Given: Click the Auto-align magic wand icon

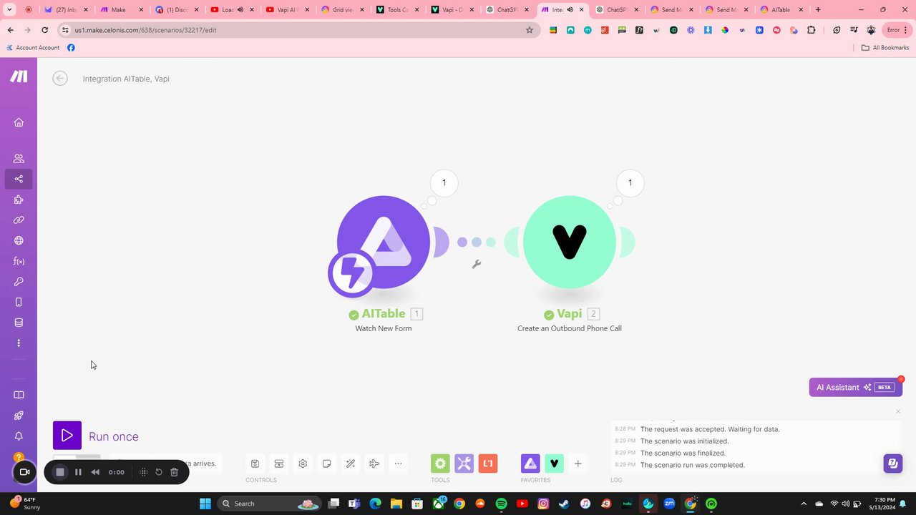Looking at the screenshot, I should [x=351, y=463].
